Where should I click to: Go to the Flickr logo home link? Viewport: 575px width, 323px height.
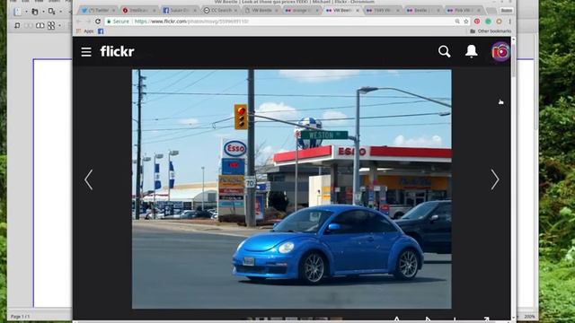tap(118, 51)
